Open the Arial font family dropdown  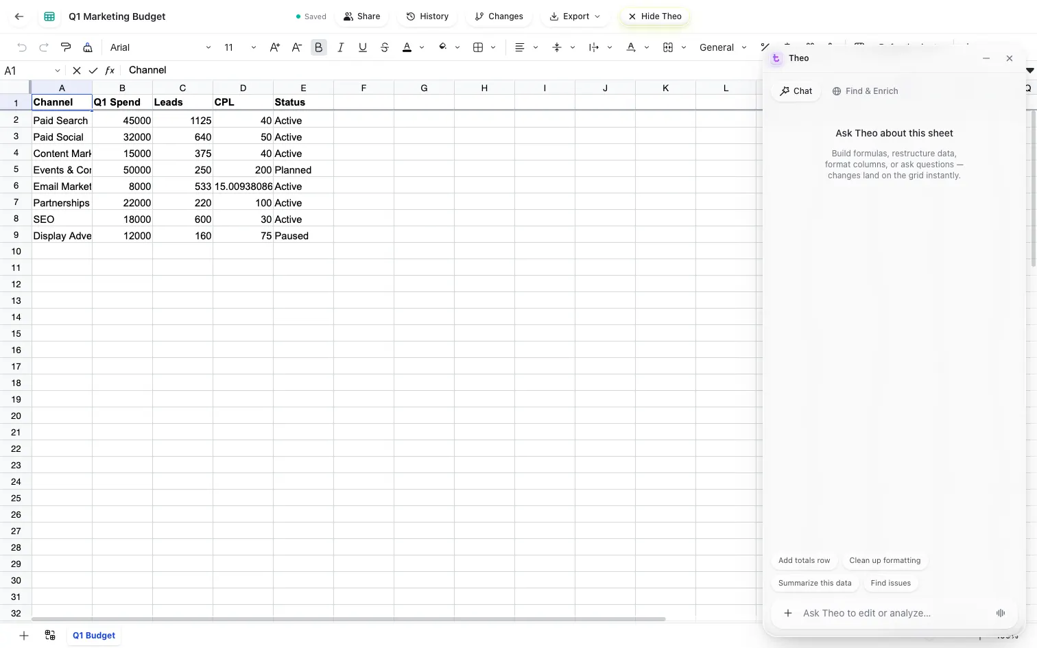point(160,47)
